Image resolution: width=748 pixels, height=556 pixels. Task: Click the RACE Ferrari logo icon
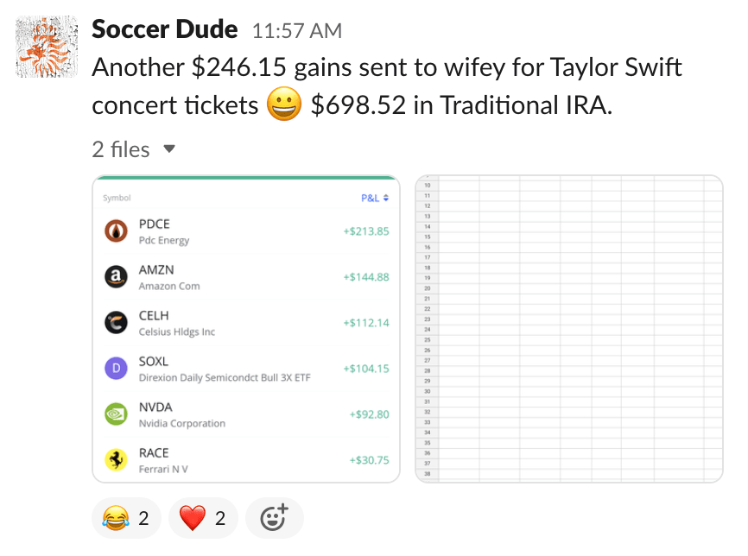[116, 460]
